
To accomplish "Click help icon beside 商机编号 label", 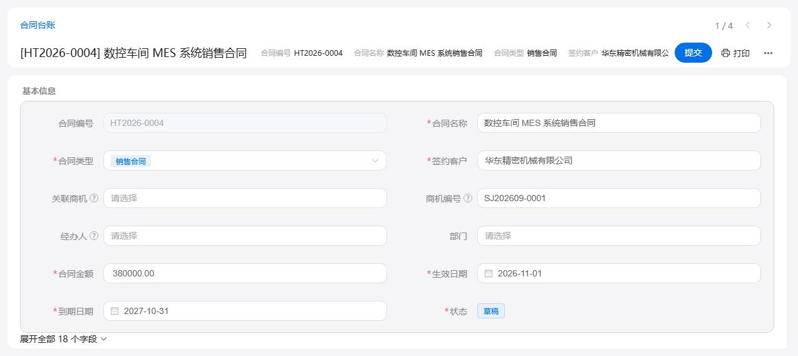I will pos(468,198).
